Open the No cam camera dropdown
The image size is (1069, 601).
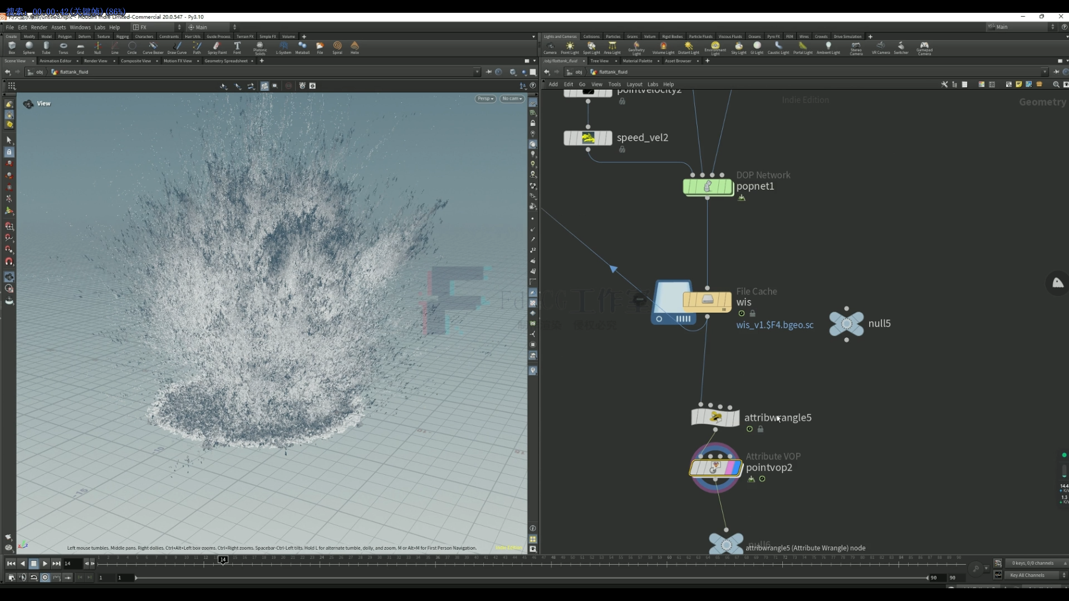[x=512, y=98]
